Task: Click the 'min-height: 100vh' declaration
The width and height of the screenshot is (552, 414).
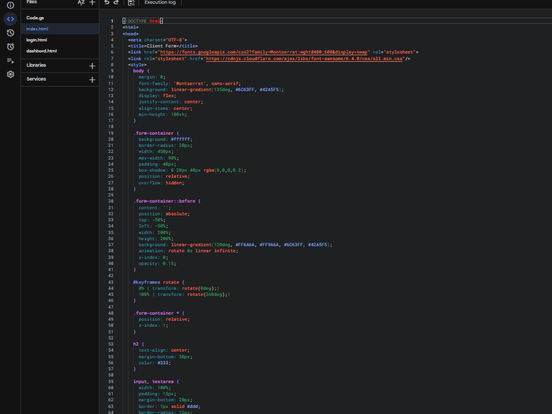Action: coord(163,114)
